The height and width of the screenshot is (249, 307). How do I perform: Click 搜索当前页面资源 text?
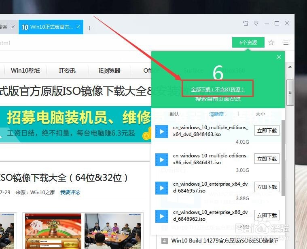click(x=218, y=99)
